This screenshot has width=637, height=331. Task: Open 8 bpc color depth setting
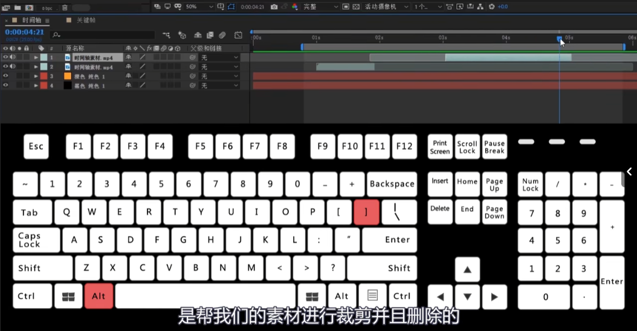click(47, 8)
